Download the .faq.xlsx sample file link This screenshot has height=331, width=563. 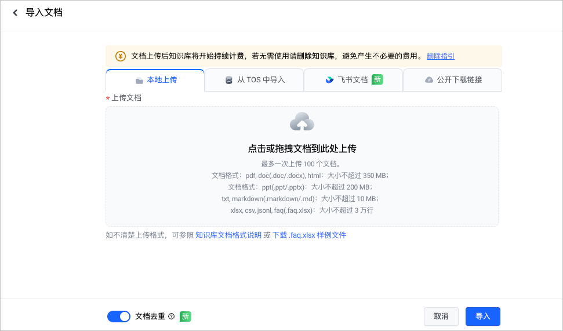point(309,235)
